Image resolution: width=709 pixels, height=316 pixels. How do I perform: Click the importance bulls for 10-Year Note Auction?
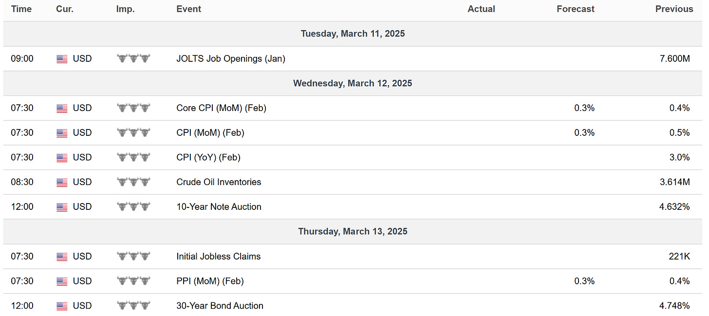[133, 207]
